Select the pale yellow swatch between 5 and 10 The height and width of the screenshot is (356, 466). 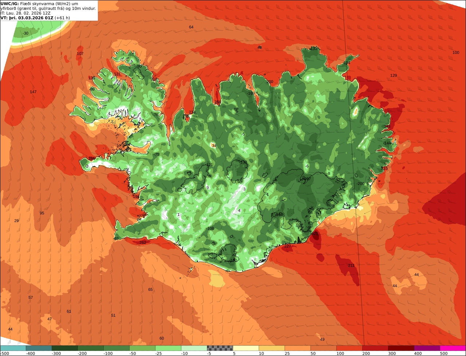[x=246, y=348]
